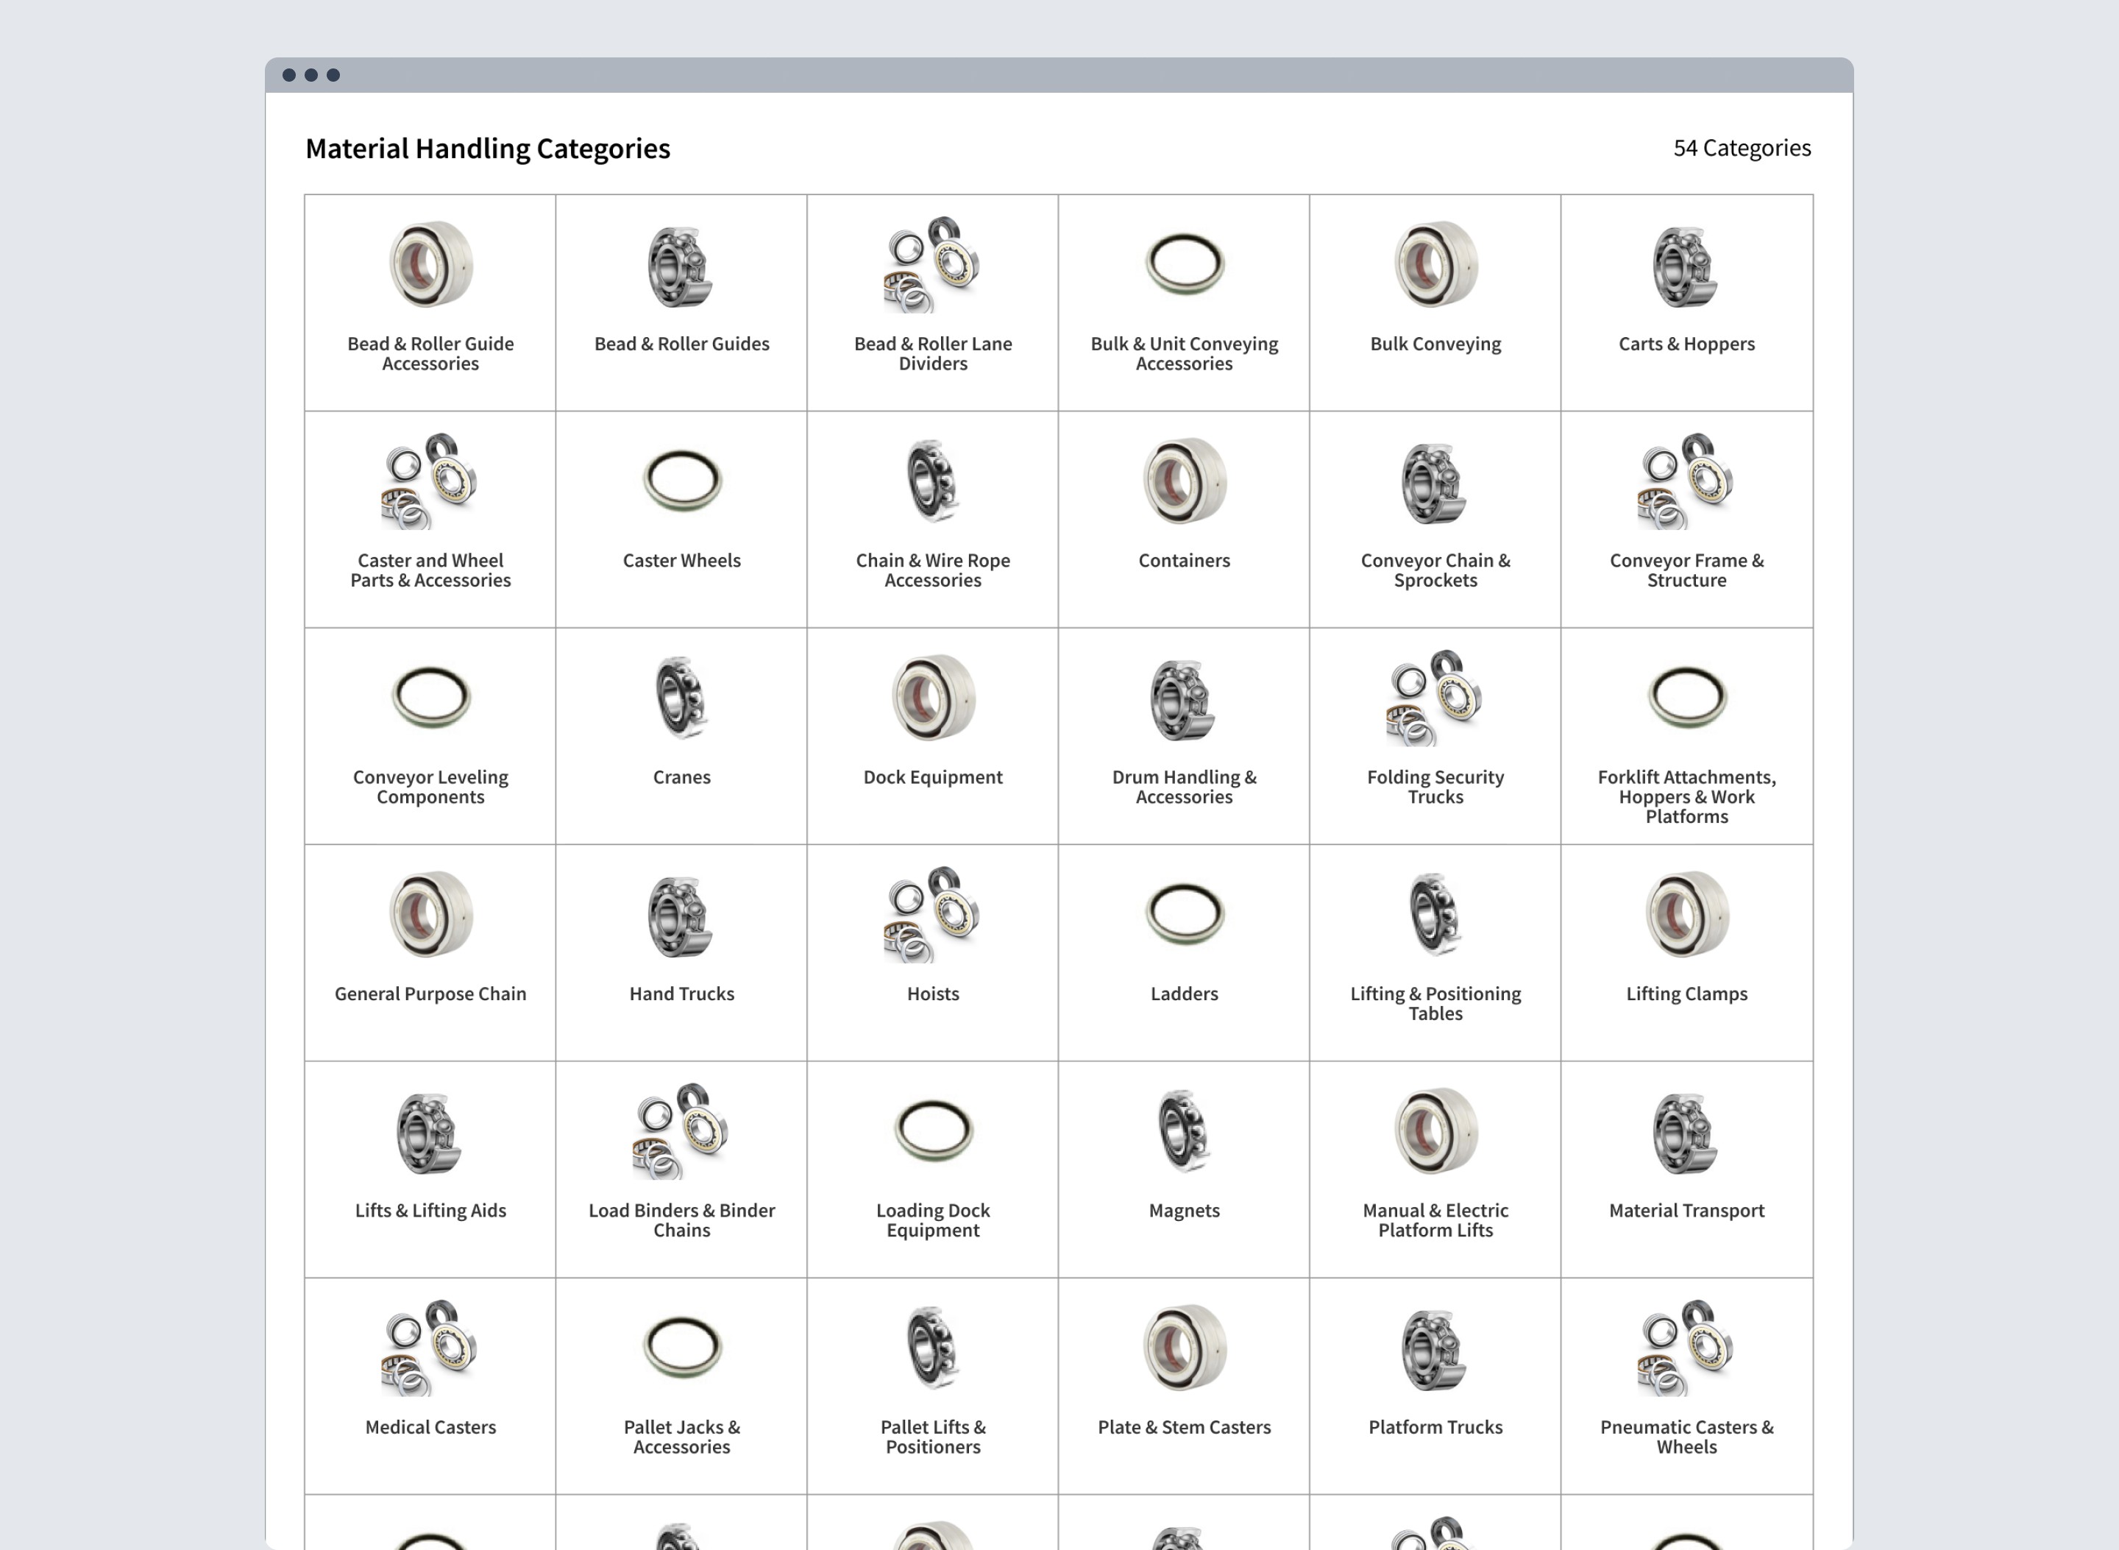Click the Caster Wheels ring image
Viewport: 2119px width, 1550px height.
(681, 481)
